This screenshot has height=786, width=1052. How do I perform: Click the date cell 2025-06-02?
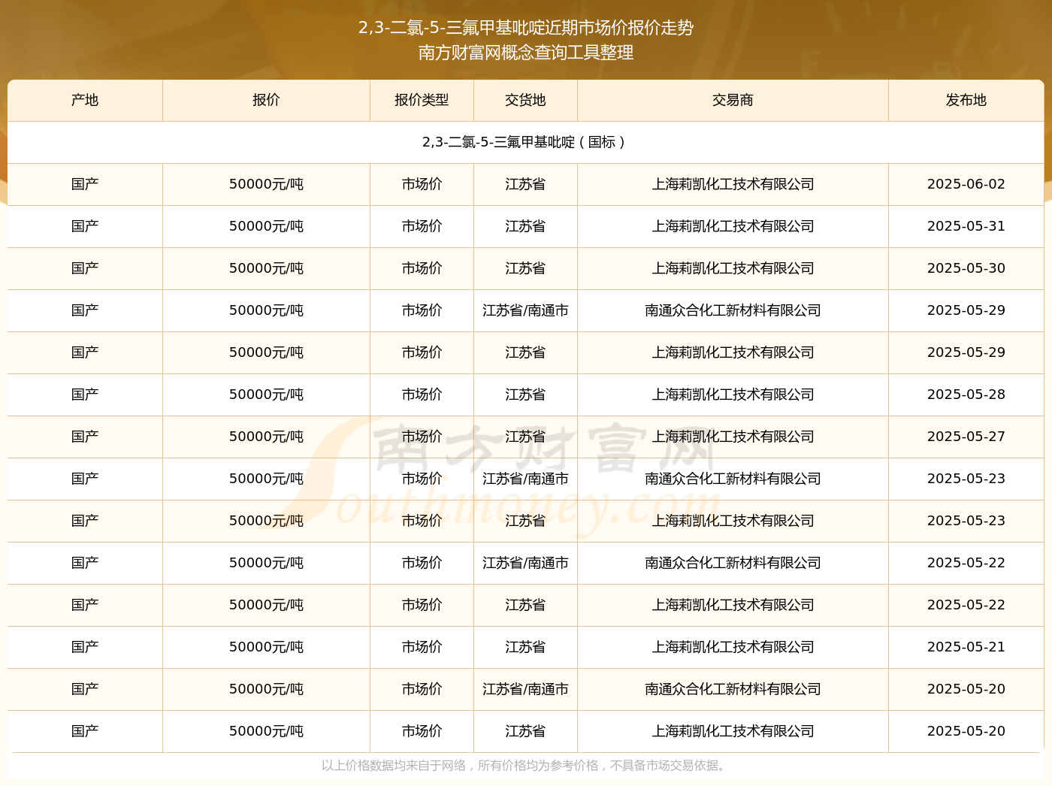point(966,184)
